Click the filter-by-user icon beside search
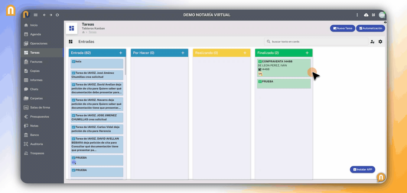Image resolution: width=407 pixels, height=193 pixels. [373, 42]
